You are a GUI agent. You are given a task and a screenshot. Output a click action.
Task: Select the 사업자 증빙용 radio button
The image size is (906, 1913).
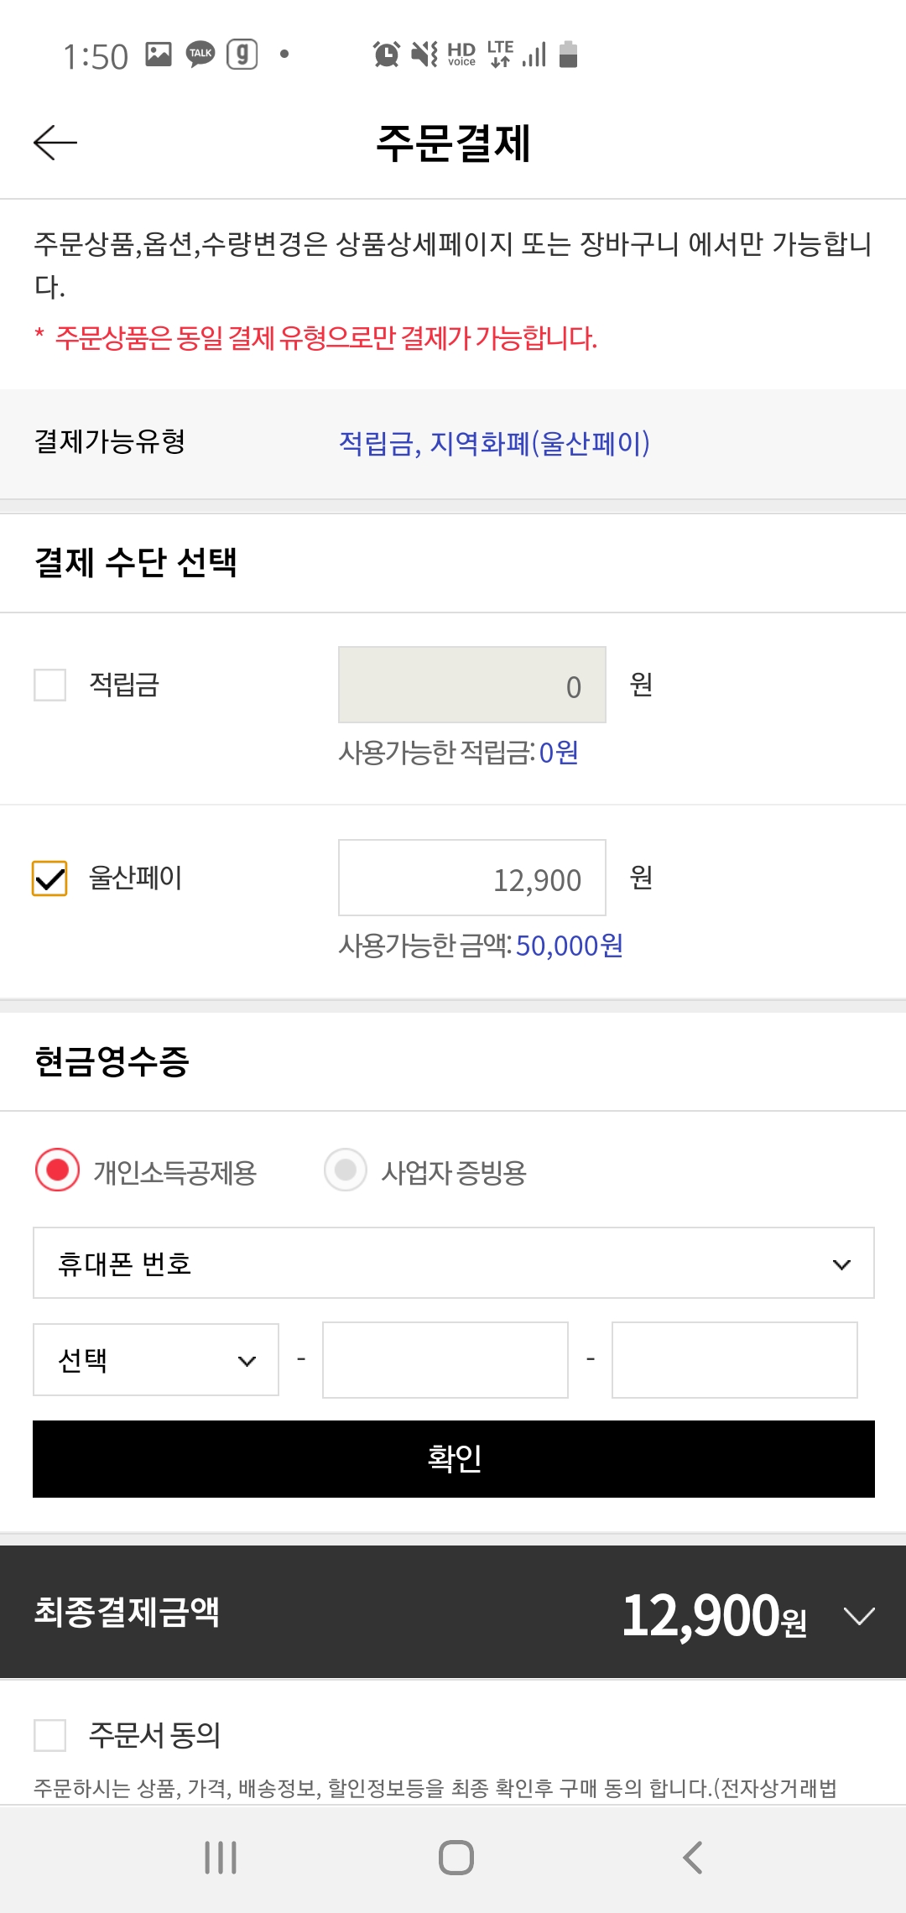pyautogui.click(x=344, y=1175)
